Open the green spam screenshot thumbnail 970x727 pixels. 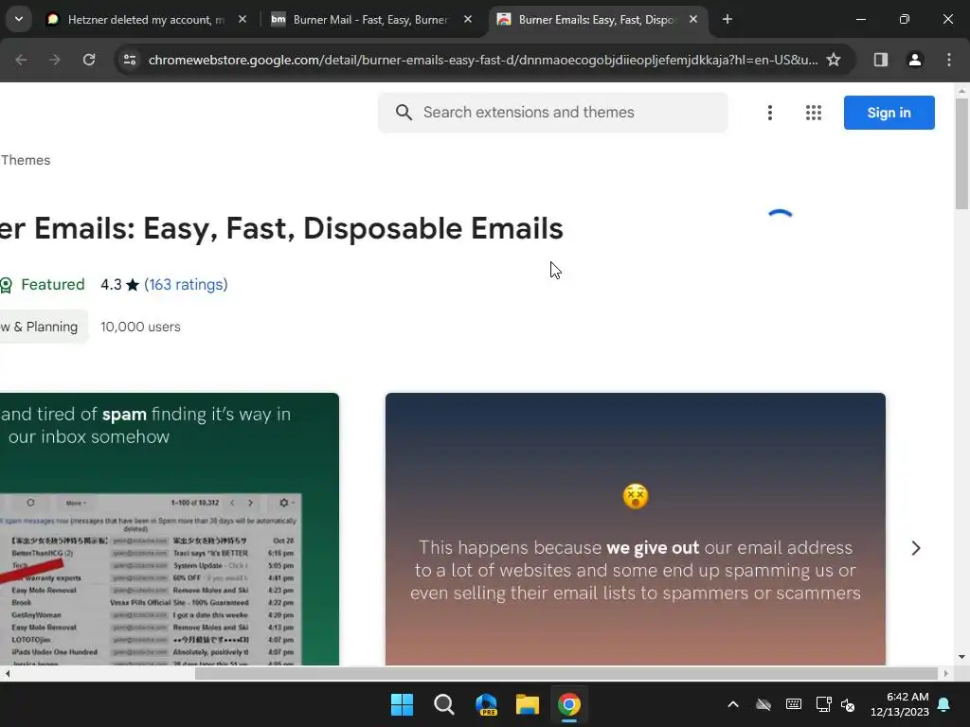coord(170,529)
